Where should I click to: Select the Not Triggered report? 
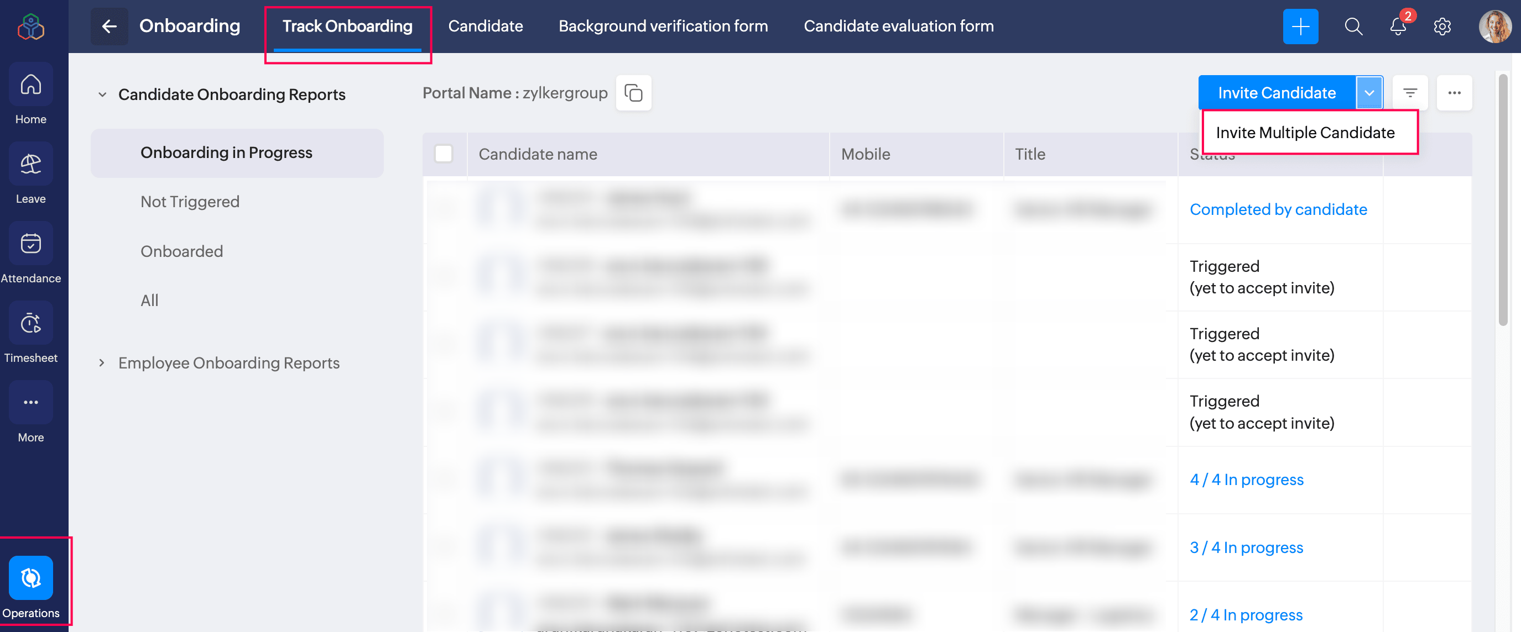coord(190,202)
